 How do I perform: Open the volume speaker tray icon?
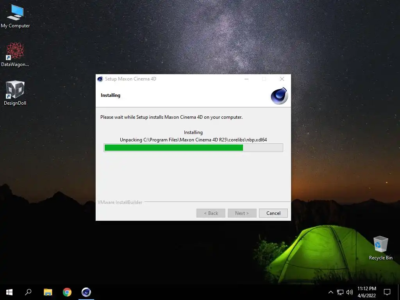350,292
